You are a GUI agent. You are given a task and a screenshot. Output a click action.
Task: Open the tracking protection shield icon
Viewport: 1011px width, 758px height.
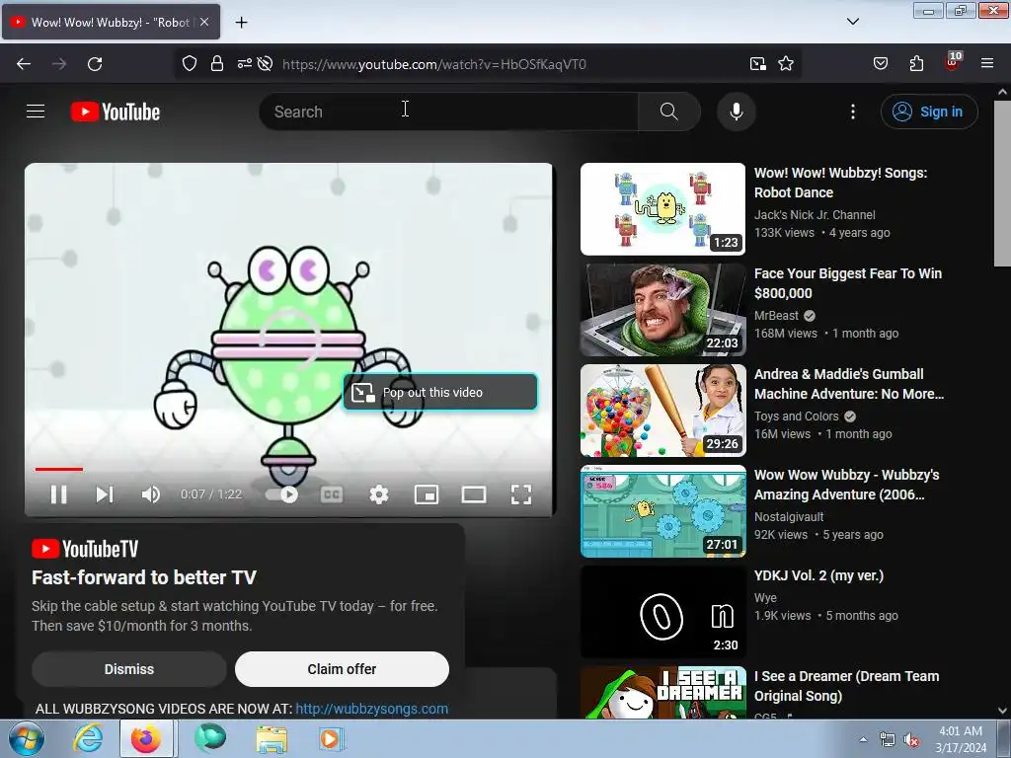tap(189, 64)
